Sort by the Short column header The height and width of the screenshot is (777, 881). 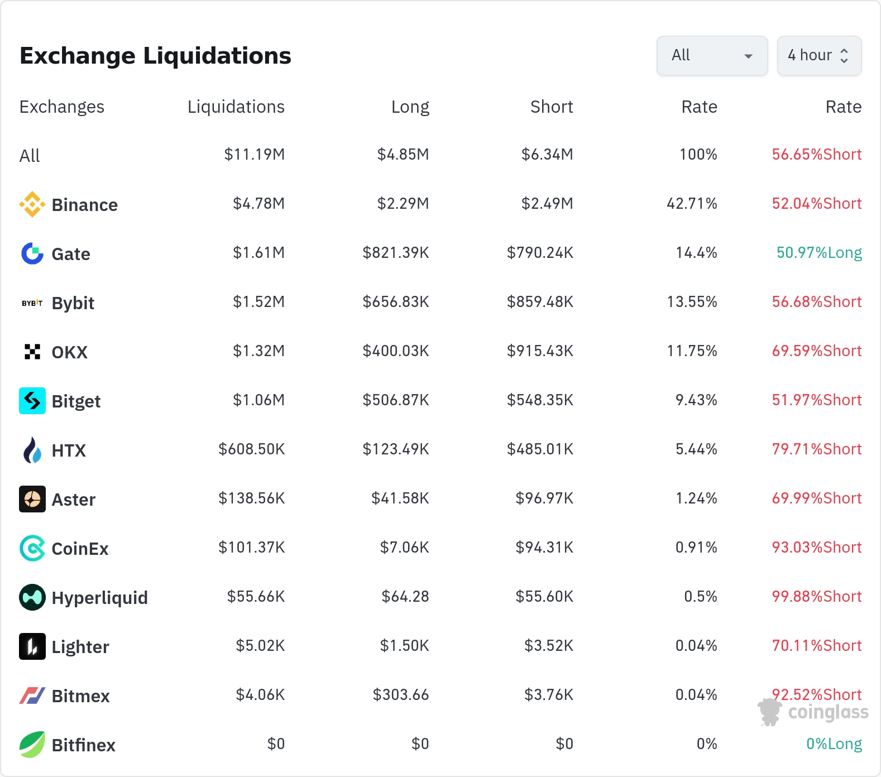click(x=552, y=107)
